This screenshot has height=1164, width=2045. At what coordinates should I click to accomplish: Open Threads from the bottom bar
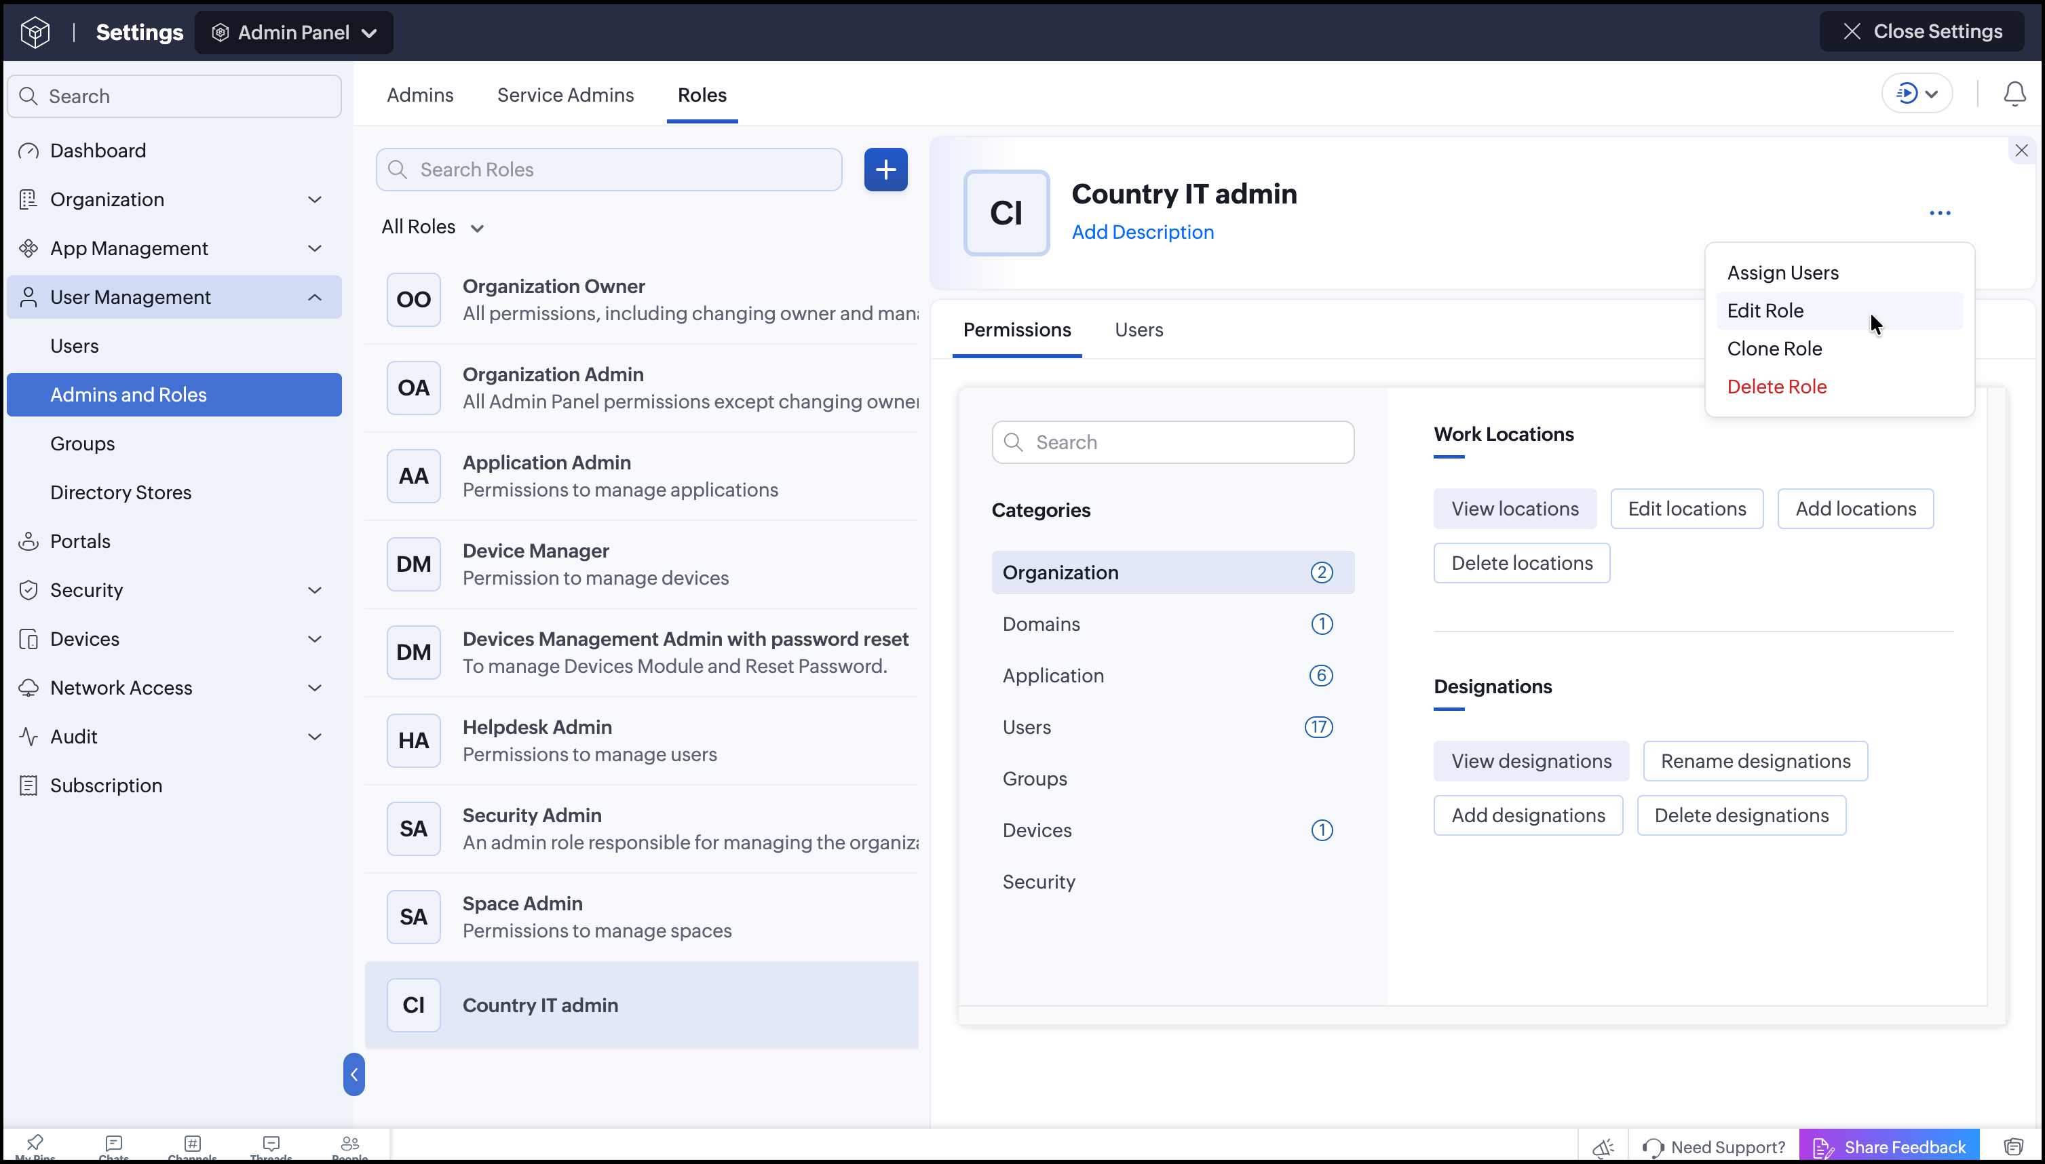coord(271,1148)
